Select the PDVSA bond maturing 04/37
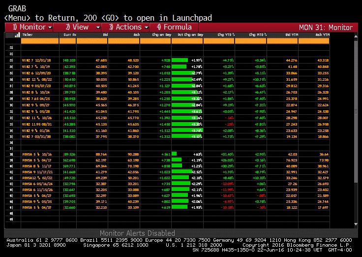 (x=37, y=208)
